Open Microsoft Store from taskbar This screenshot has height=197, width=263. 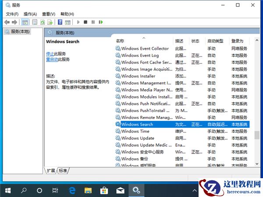104,190
